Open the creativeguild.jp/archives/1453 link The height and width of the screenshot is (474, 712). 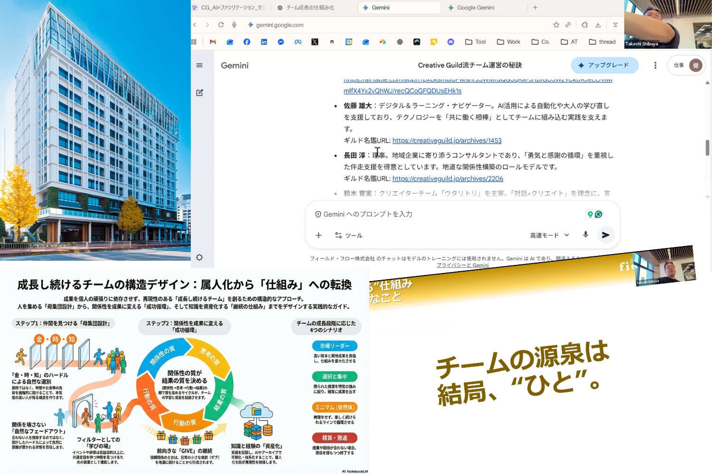tap(447, 141)
